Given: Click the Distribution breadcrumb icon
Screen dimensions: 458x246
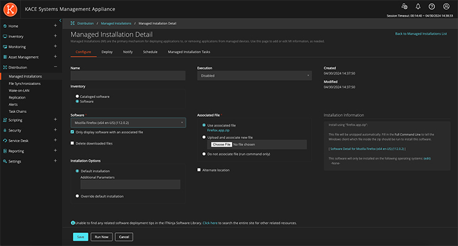Looking at the screenshot, I should point(72,24).
